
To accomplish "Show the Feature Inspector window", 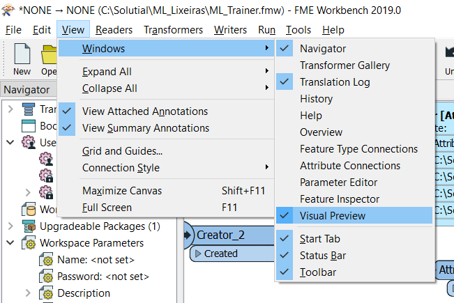I will [354, 199].
